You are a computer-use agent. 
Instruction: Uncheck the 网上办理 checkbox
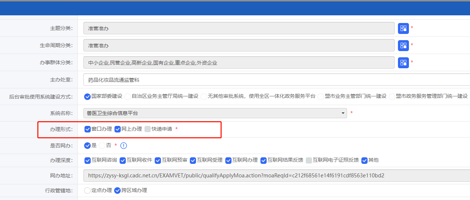(x=117, y=129)
